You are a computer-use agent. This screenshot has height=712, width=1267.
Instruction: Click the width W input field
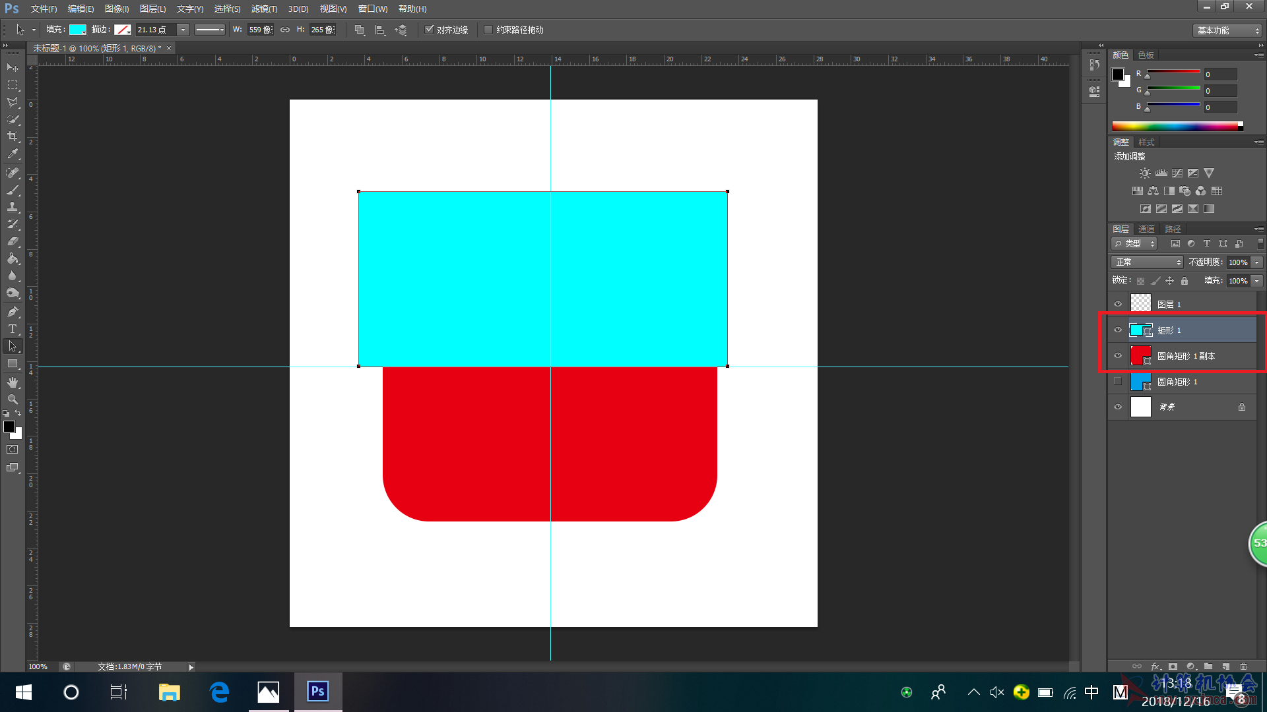[x=260, y=30]
